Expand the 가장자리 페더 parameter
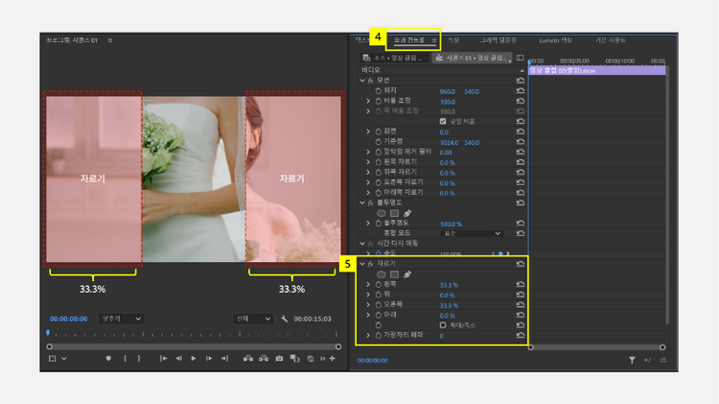This screenshot has height=404, width=719. (368, 335)
